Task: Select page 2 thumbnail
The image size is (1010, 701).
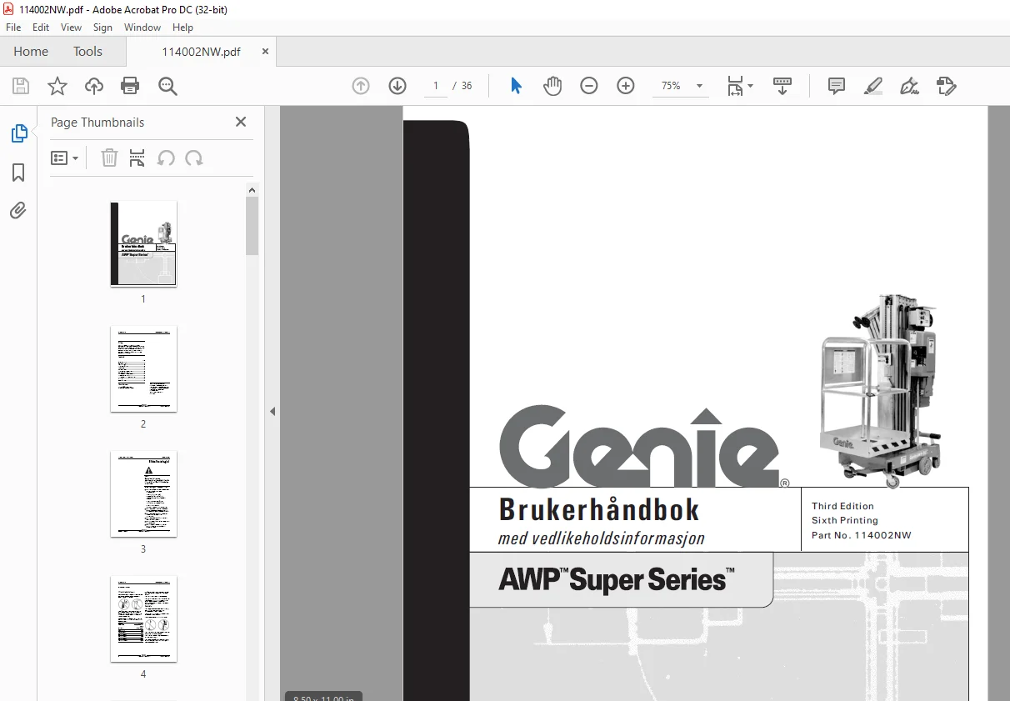Action: tap(143, 368)
